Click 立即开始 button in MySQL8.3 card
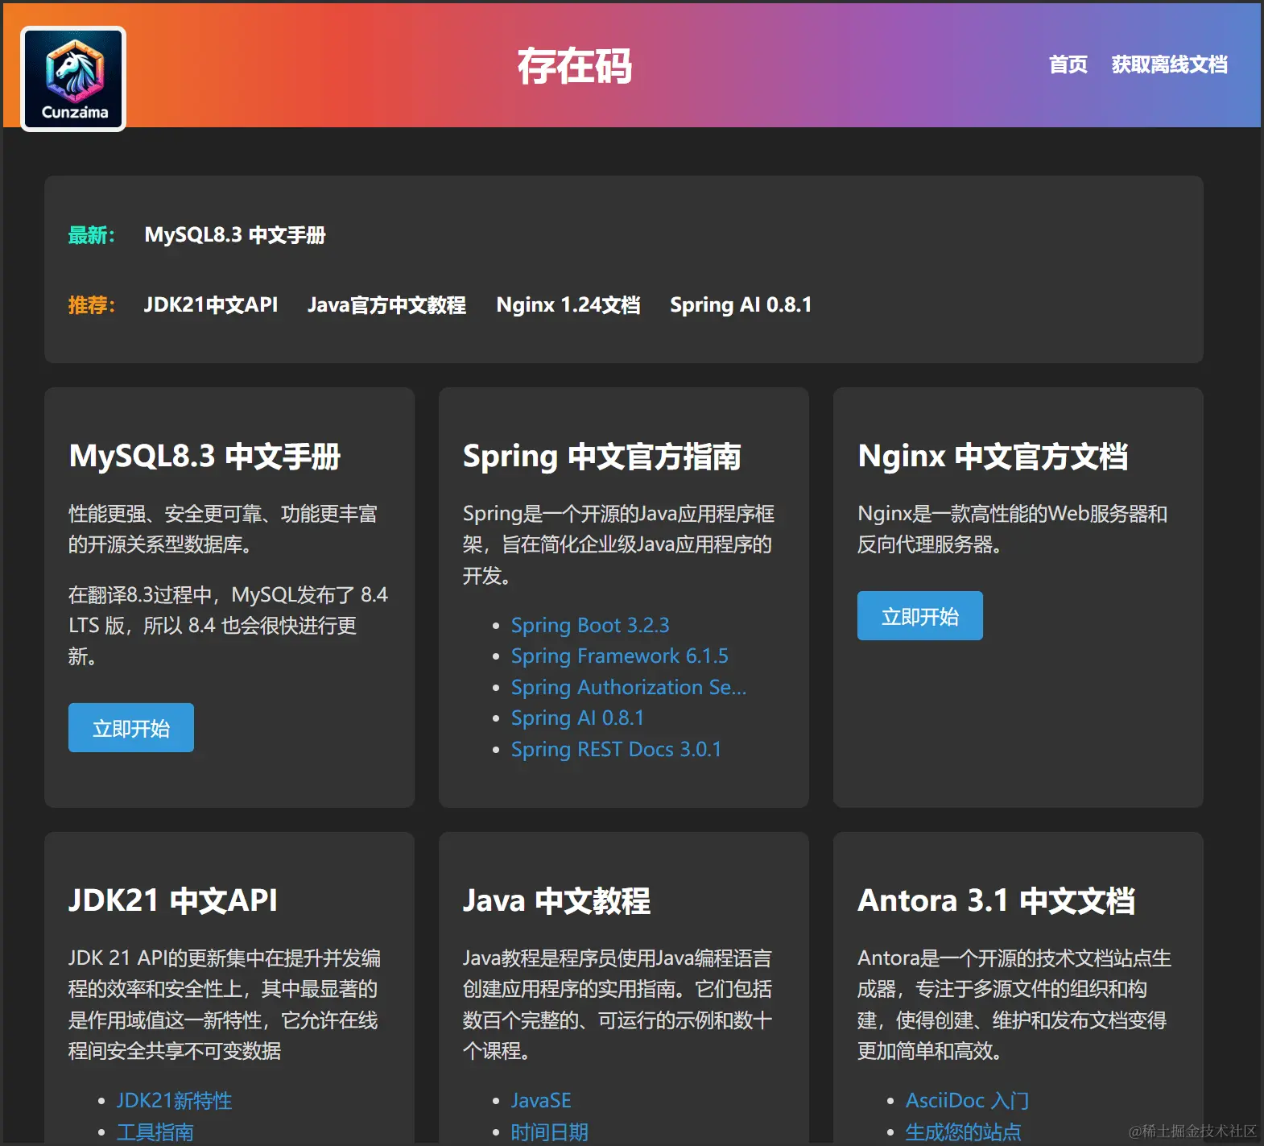The image size is (1264, 1146). click(x=131, y=728)
